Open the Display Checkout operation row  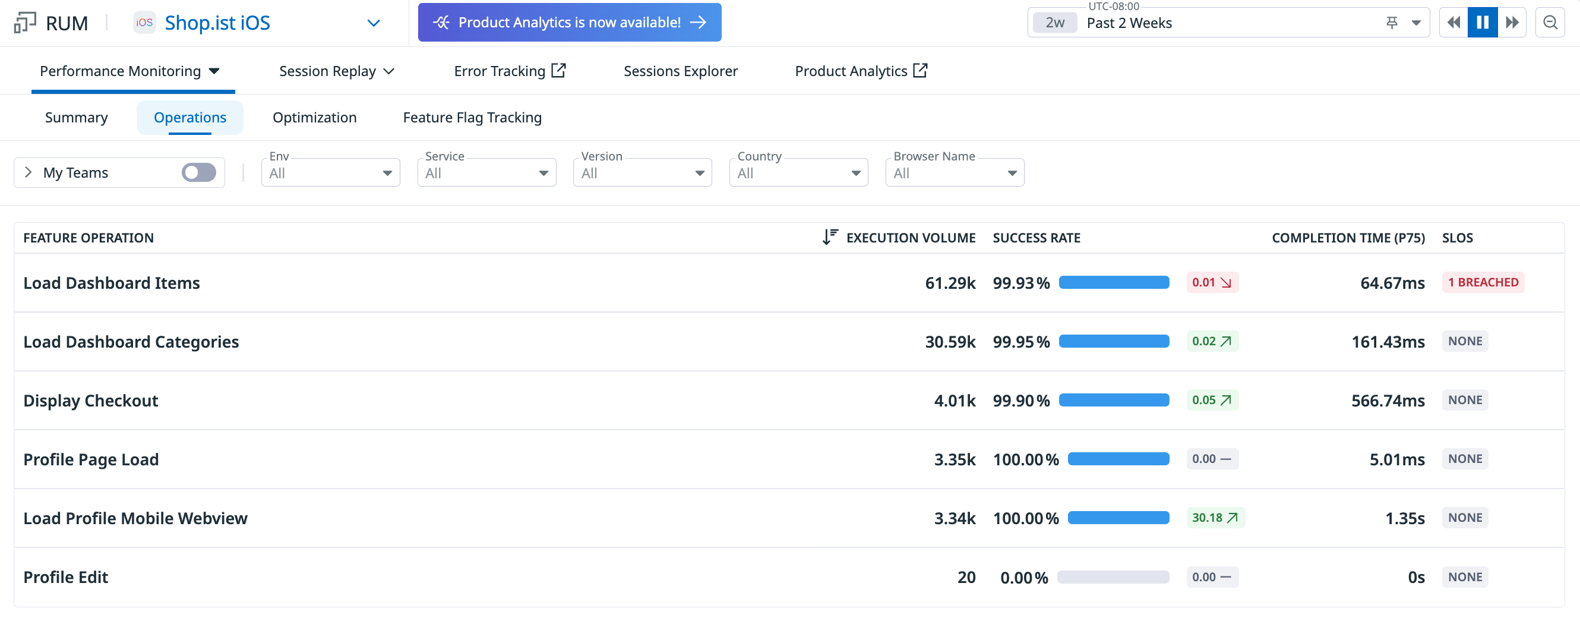click(91, 401)
